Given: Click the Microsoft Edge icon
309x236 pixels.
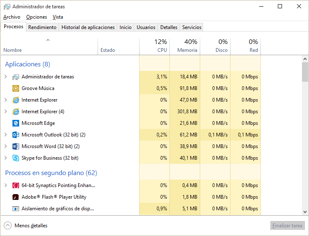Looking at the screenshot, I should (16, 123).
